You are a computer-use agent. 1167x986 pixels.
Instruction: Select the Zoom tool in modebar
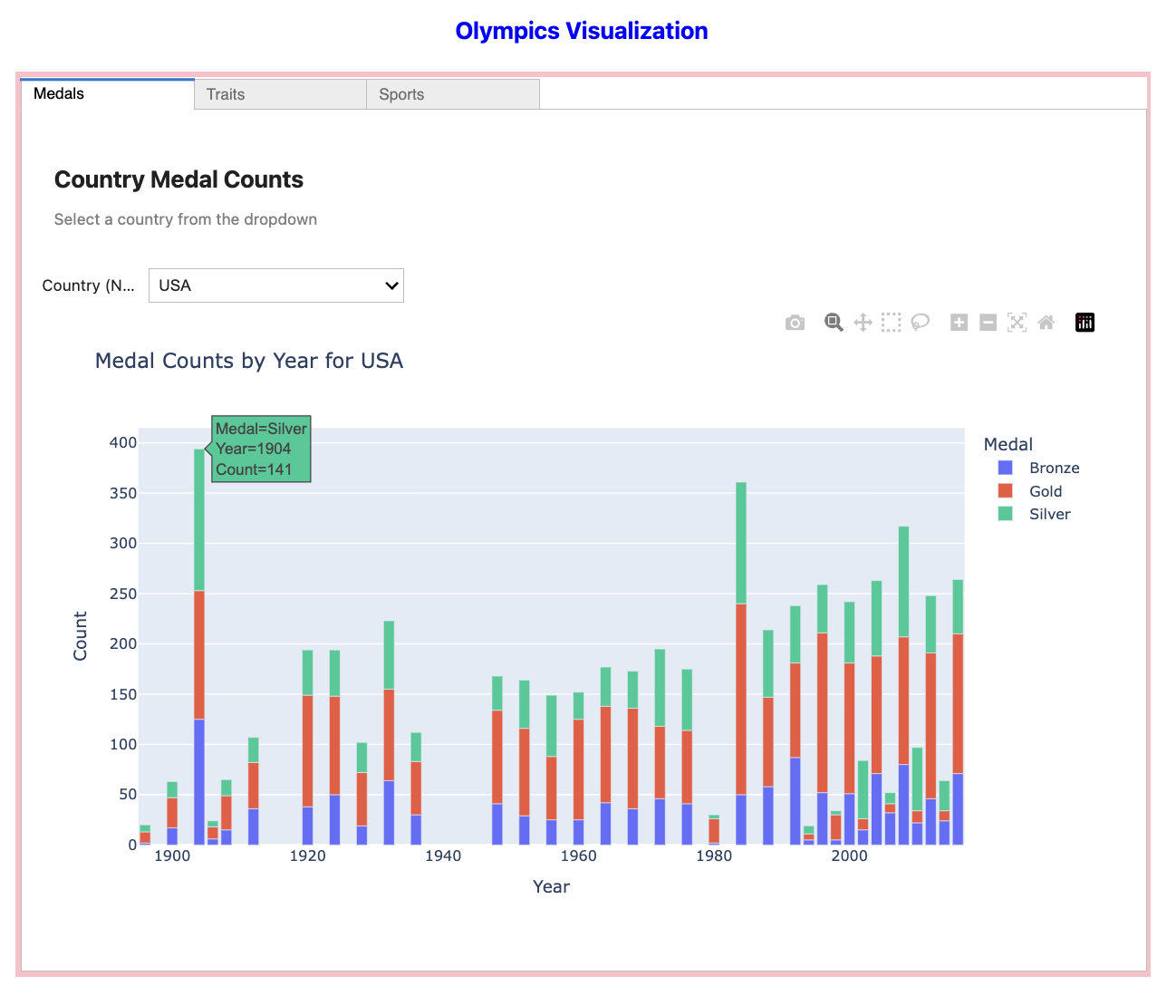[834, 323]
